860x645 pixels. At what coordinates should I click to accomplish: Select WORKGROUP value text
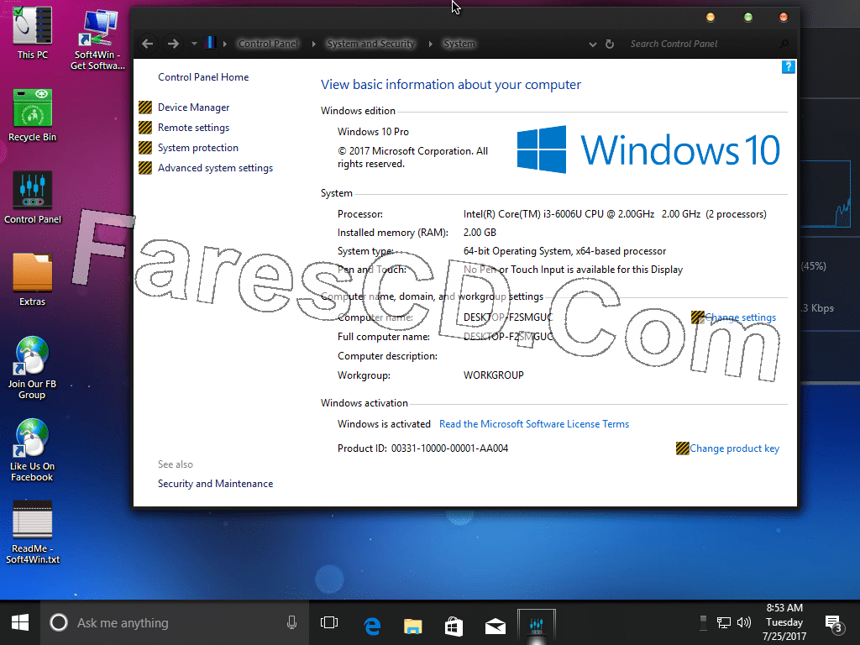494,375
